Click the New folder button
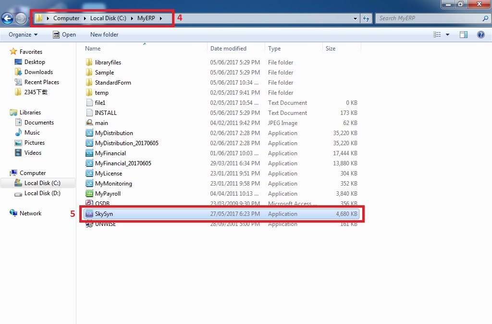492x324 pixels. point(104,35)
